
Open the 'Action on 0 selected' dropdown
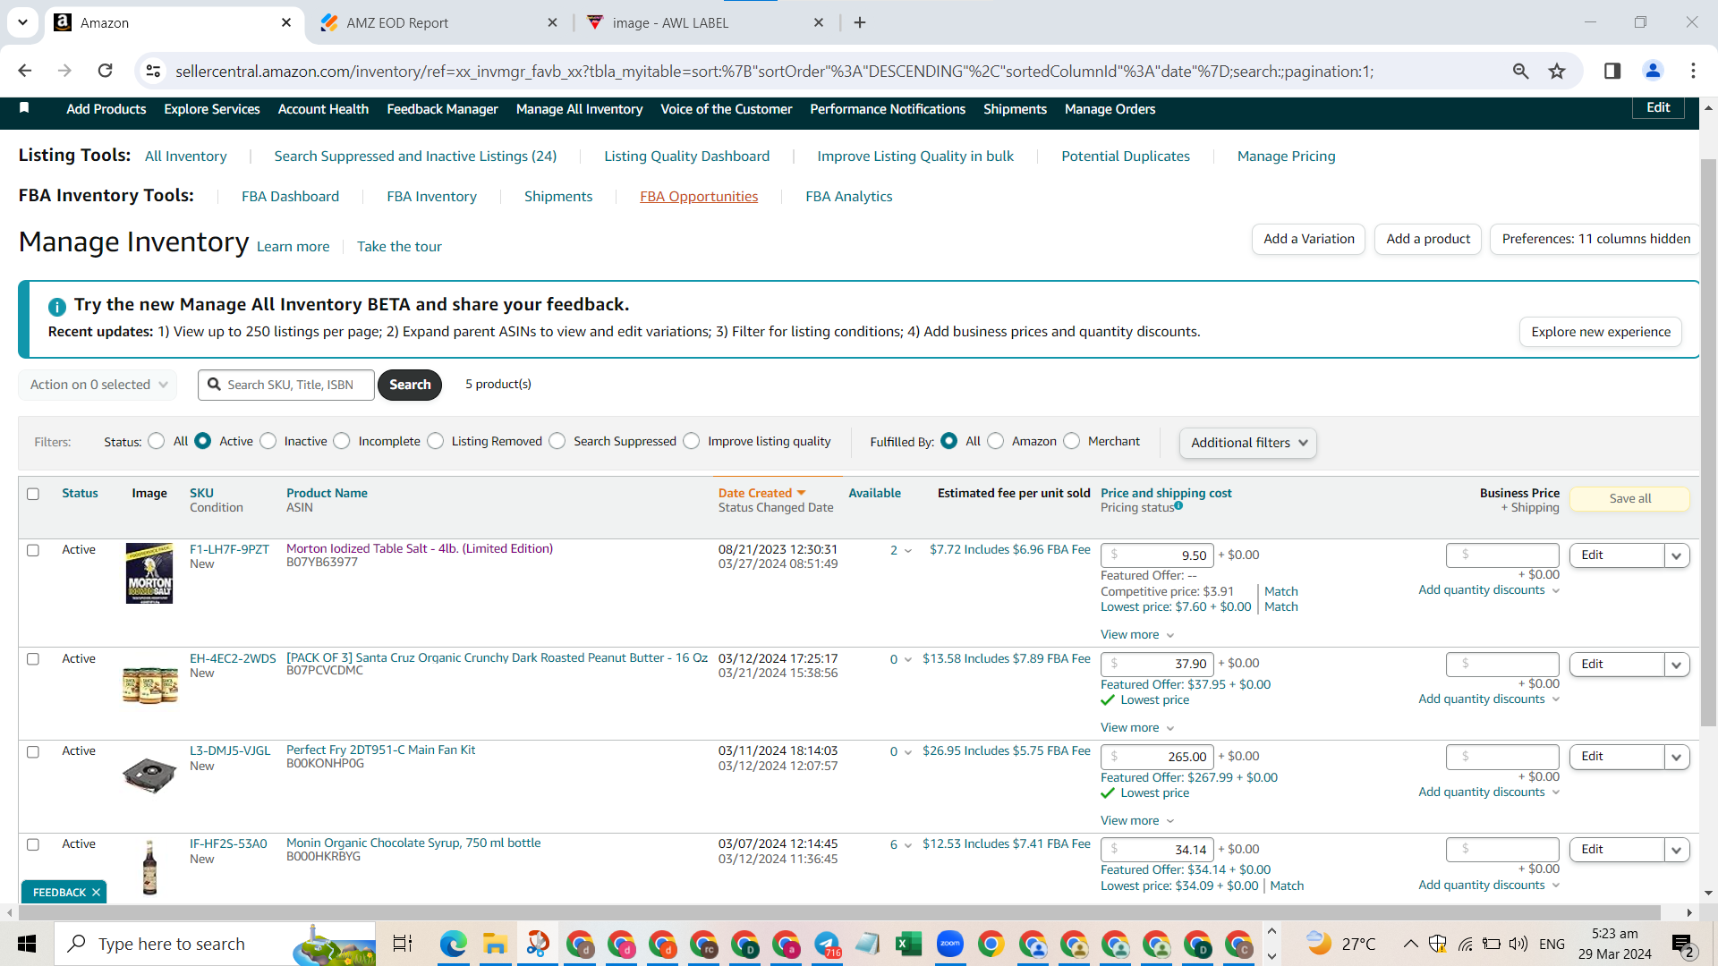pos(98,385)
